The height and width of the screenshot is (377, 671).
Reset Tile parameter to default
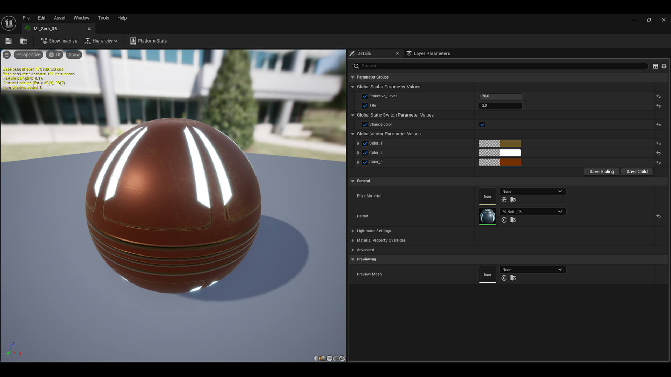pyautogui.click(x=658, y=105)
